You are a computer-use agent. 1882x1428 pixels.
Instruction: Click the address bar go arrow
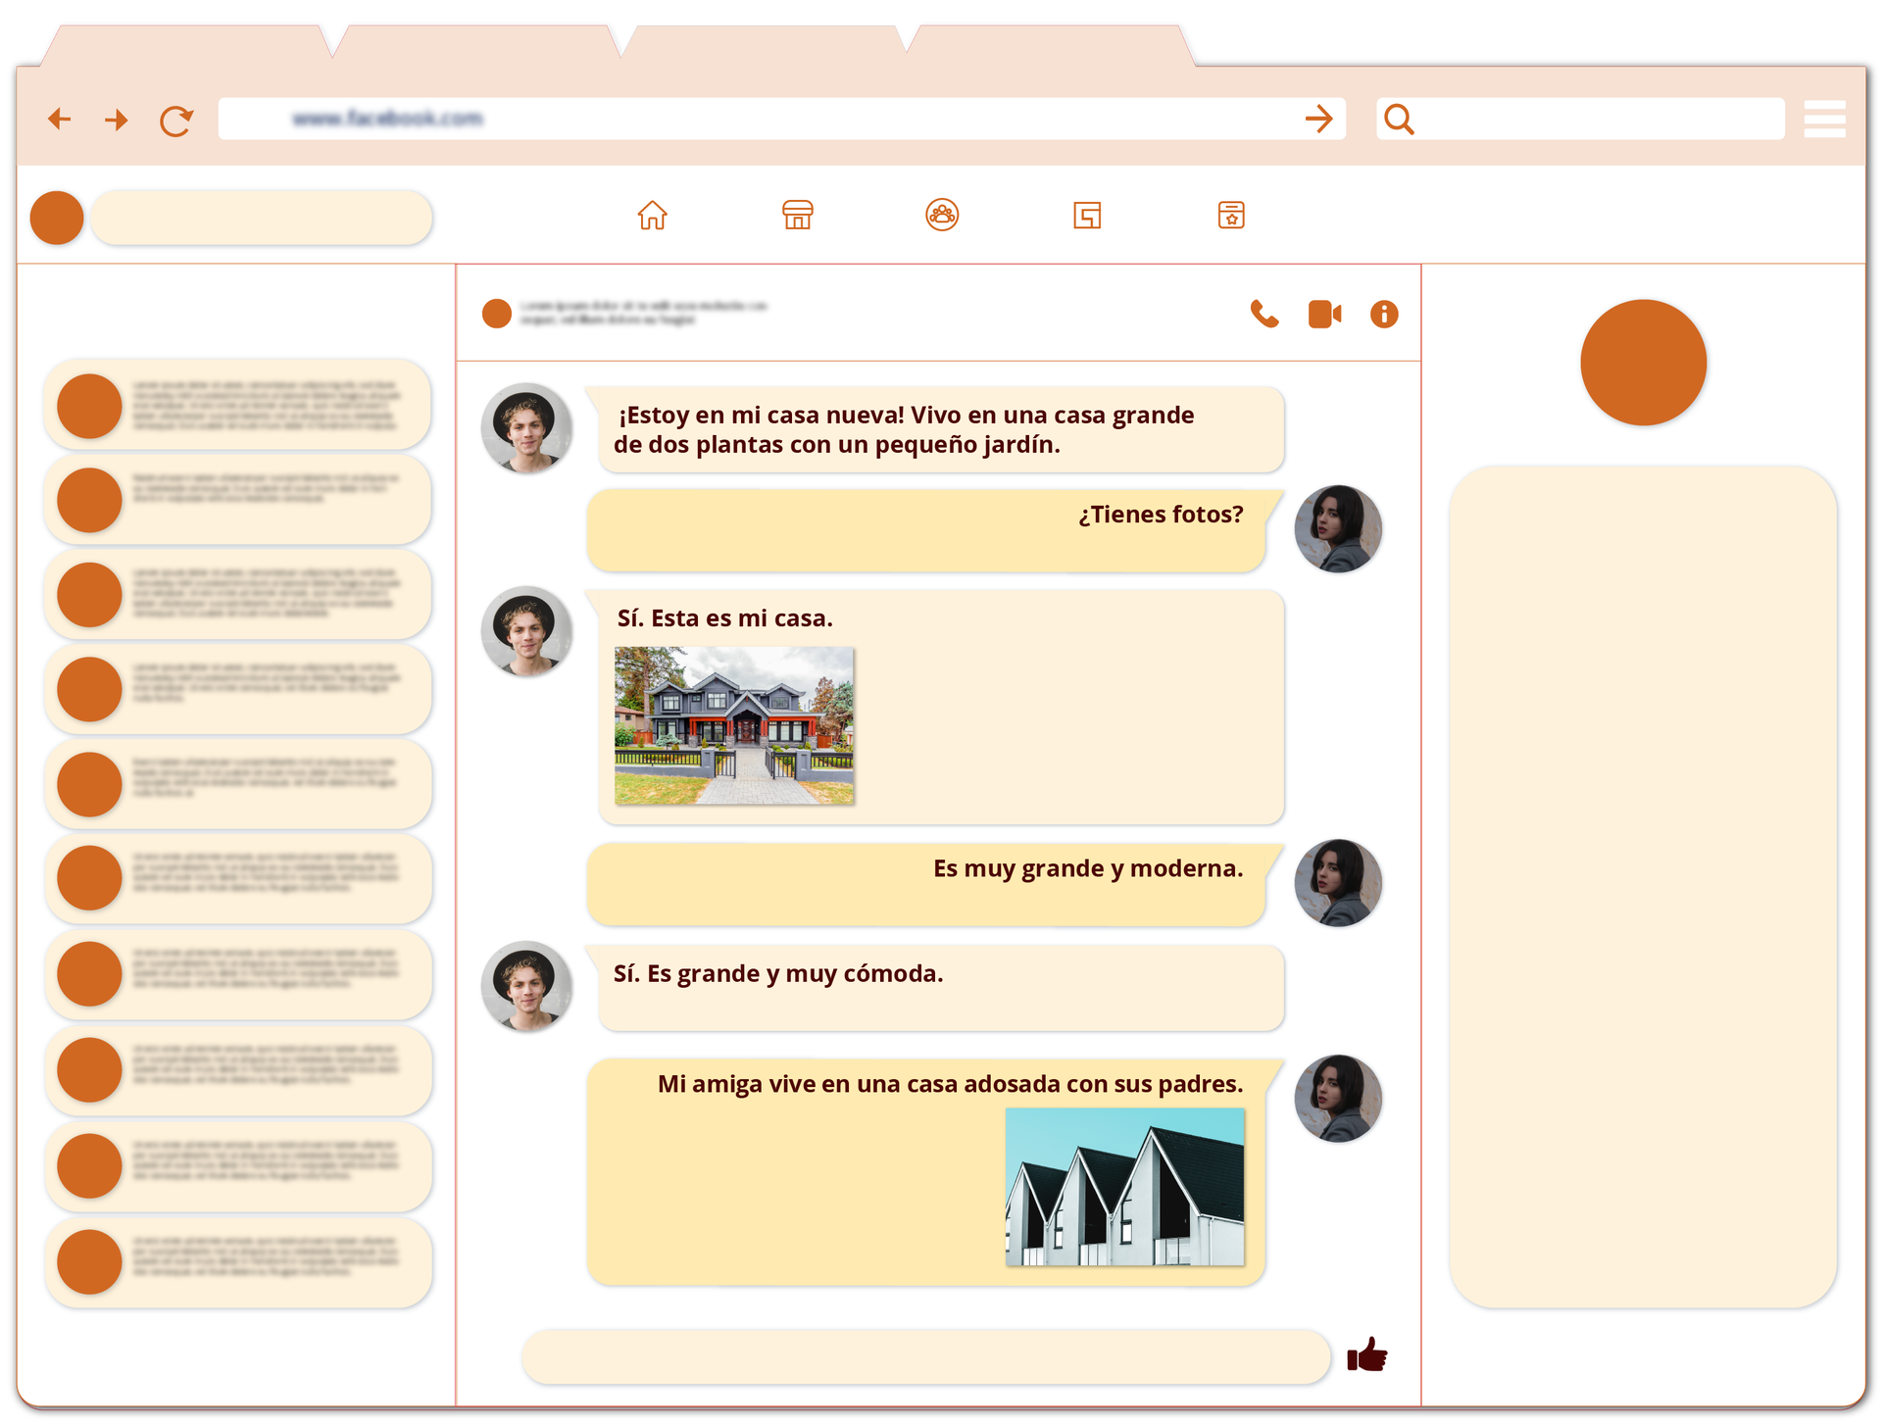pos(1319,120)
